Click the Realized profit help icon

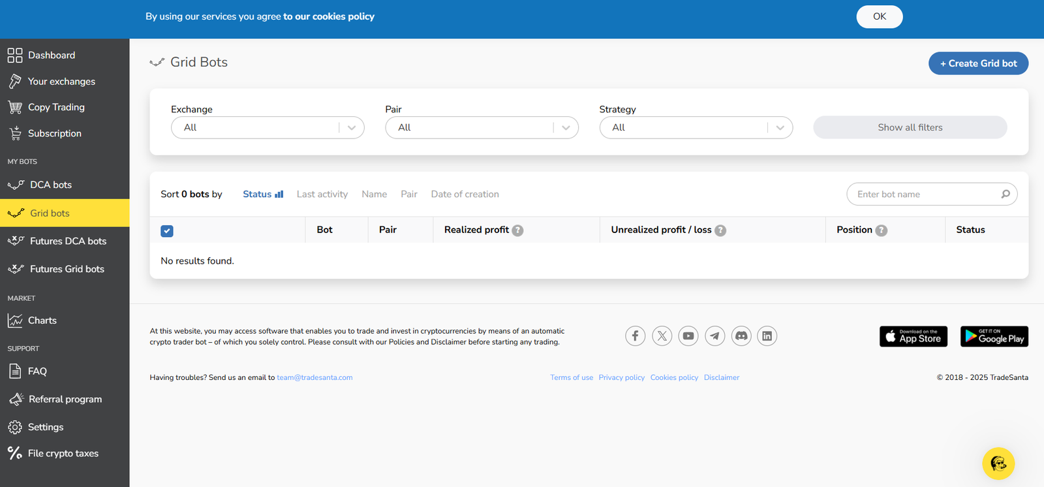[x=517, y=230]
